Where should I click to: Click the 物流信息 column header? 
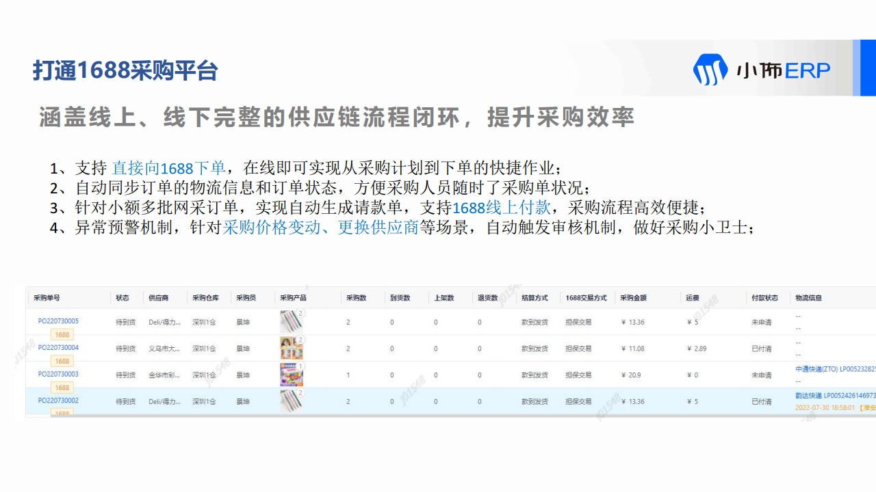(809, 298)
